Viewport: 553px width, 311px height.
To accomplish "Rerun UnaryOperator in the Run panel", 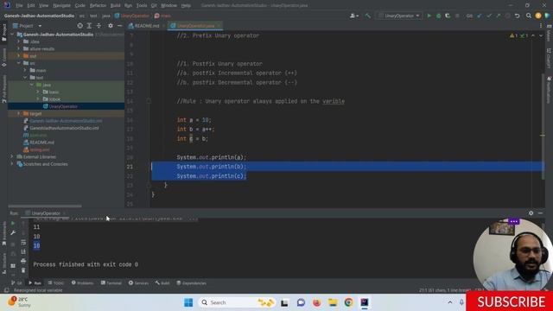I will pos(13,224).
